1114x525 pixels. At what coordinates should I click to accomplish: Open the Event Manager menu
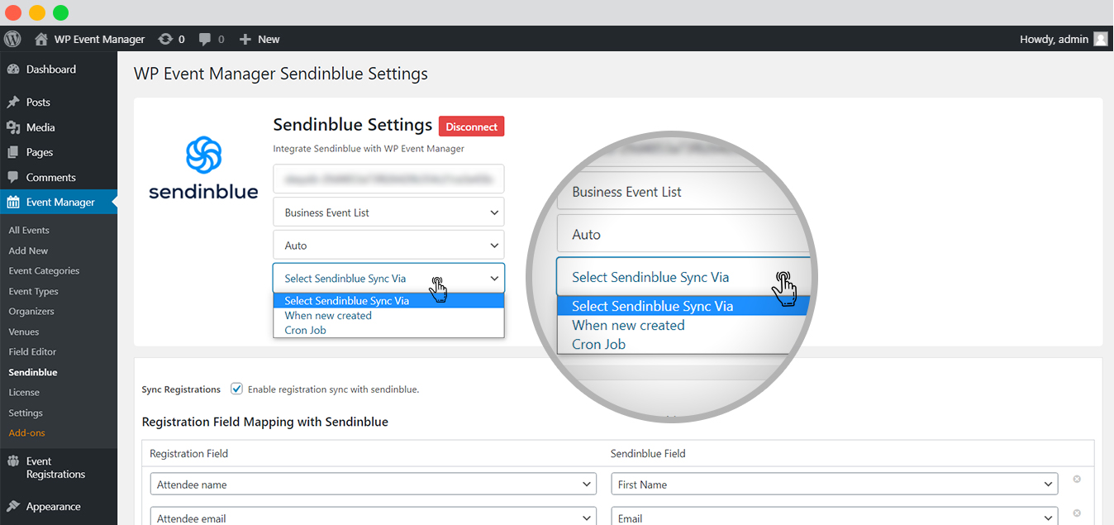[59, 202]
